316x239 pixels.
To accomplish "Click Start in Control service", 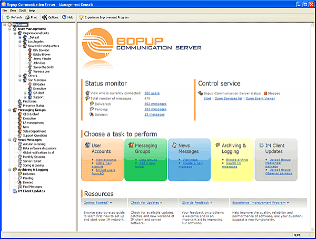I will click(x=208, y=99).
